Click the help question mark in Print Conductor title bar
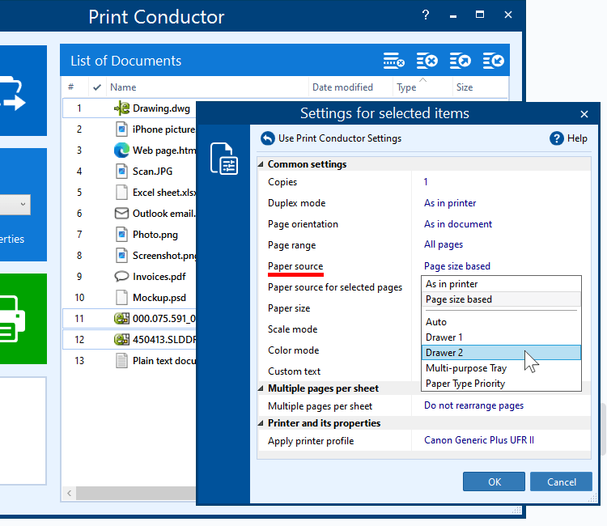 point(426,15)
